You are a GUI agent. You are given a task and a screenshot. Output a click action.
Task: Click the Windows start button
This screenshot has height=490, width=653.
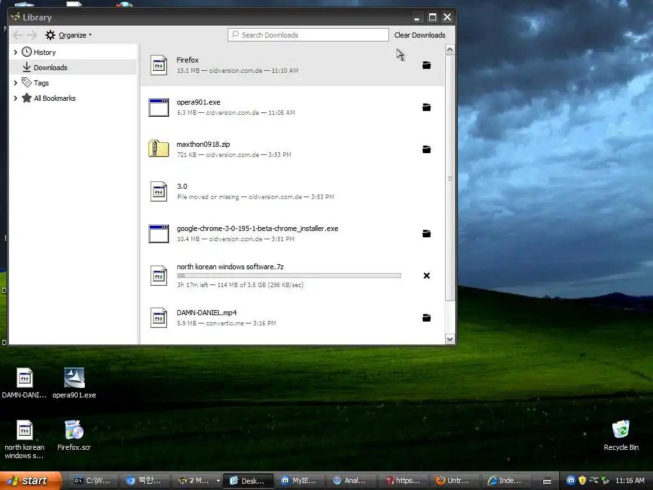[x=31, y=480]
